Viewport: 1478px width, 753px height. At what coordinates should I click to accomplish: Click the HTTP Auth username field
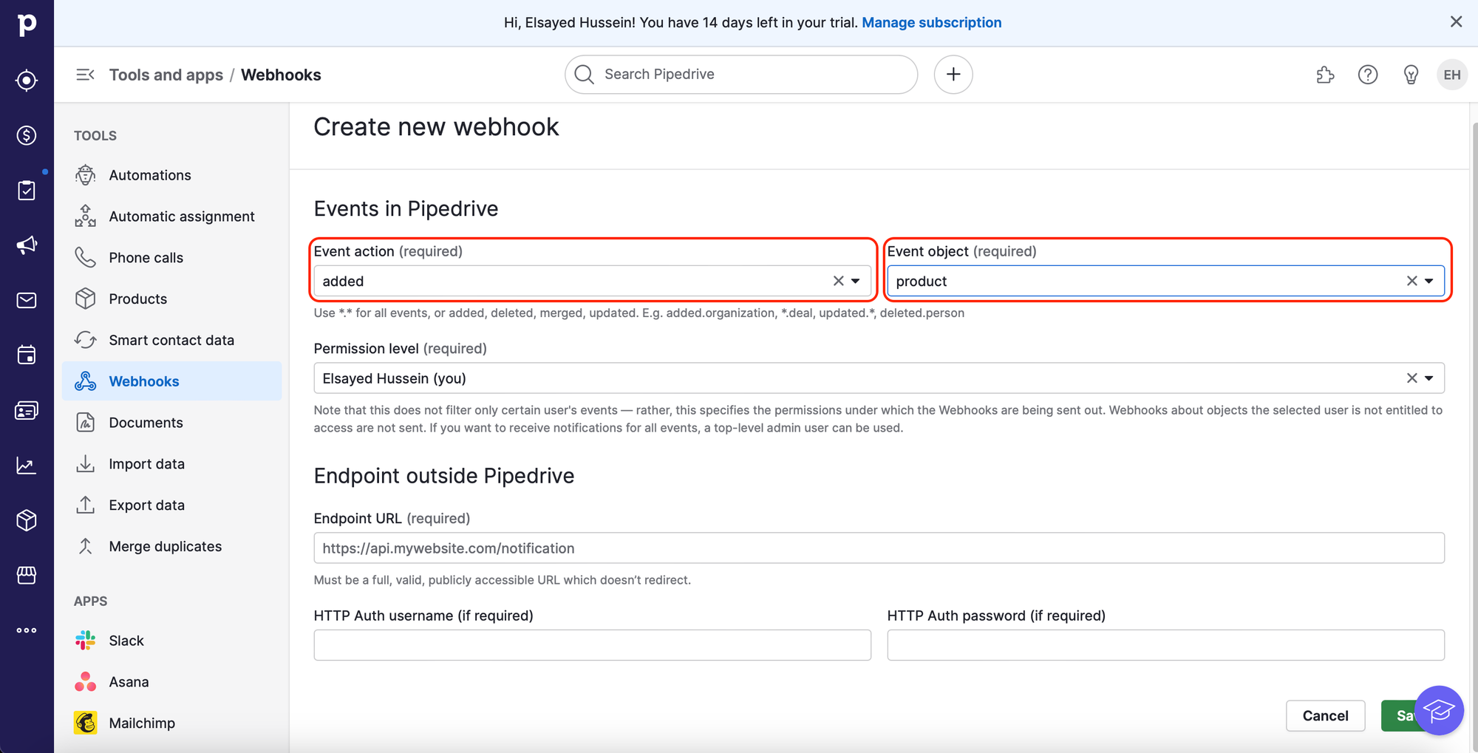coord(592,645)
